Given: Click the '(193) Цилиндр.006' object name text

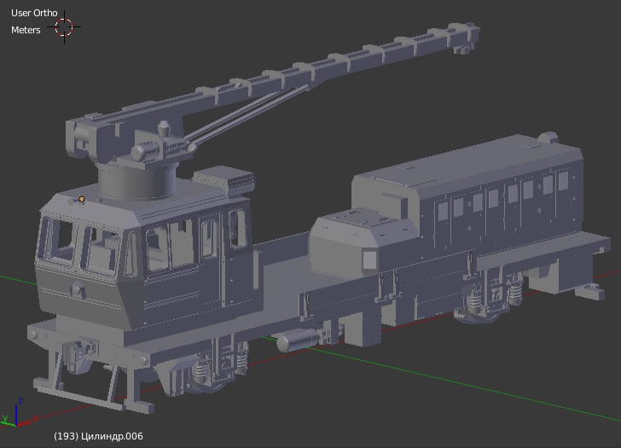Looking at the screenshot, I should [x=98, y=436].
